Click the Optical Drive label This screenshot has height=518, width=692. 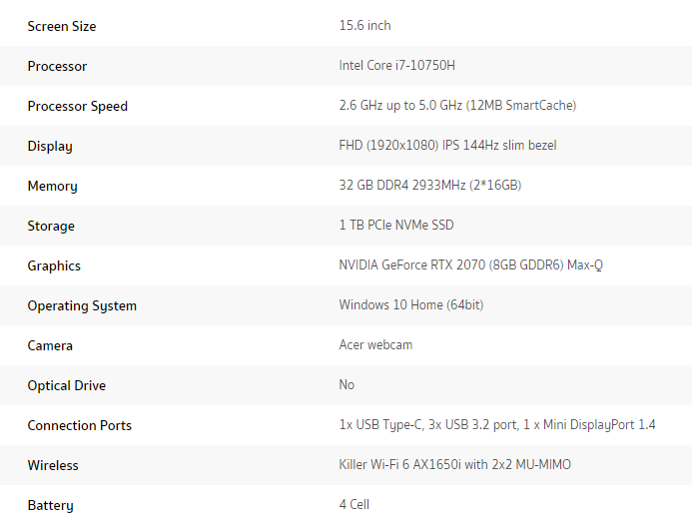tap(67, 385)
